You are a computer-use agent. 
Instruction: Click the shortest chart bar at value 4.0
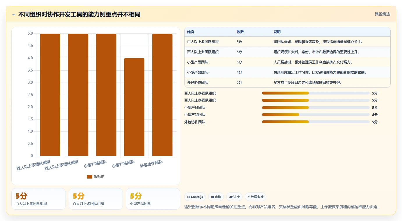click(134, 107)
